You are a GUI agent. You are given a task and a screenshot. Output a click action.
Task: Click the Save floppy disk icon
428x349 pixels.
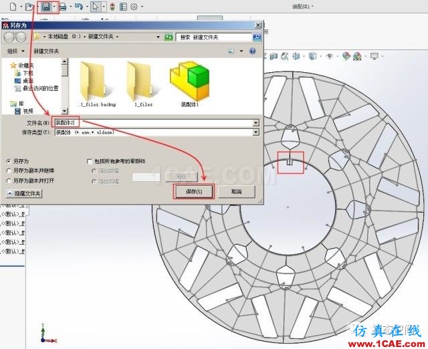pos(46,7)
